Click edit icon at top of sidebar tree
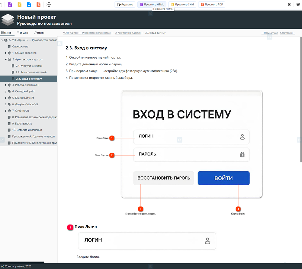Viewport: 302px width, 269px height. coord(60,44)
